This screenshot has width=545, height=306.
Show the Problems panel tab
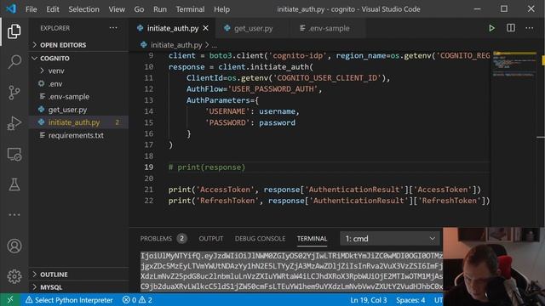[x=163, y=239]
